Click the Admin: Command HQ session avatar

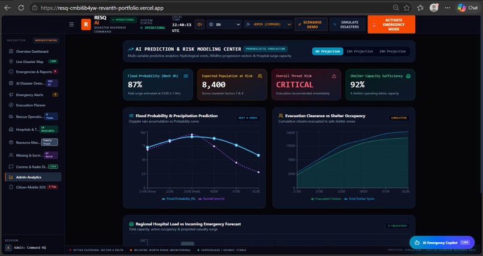[x=8, y=248]
